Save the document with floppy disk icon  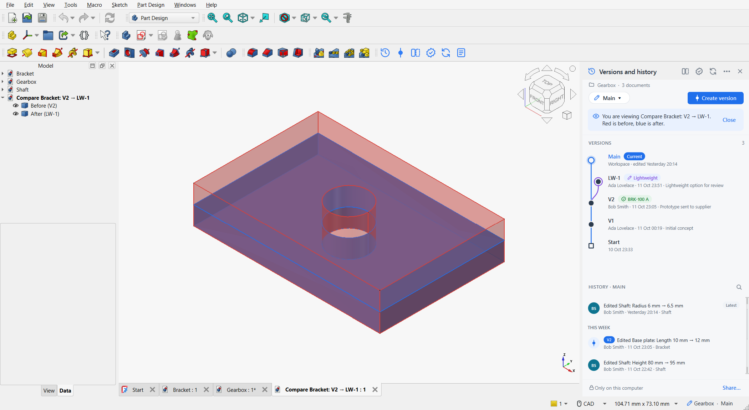tap(42, 18)
